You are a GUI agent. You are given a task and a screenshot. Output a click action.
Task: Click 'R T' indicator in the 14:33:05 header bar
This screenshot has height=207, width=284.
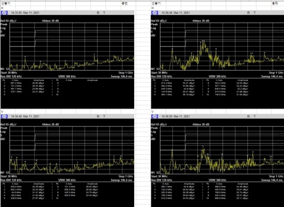pos(101,13)
